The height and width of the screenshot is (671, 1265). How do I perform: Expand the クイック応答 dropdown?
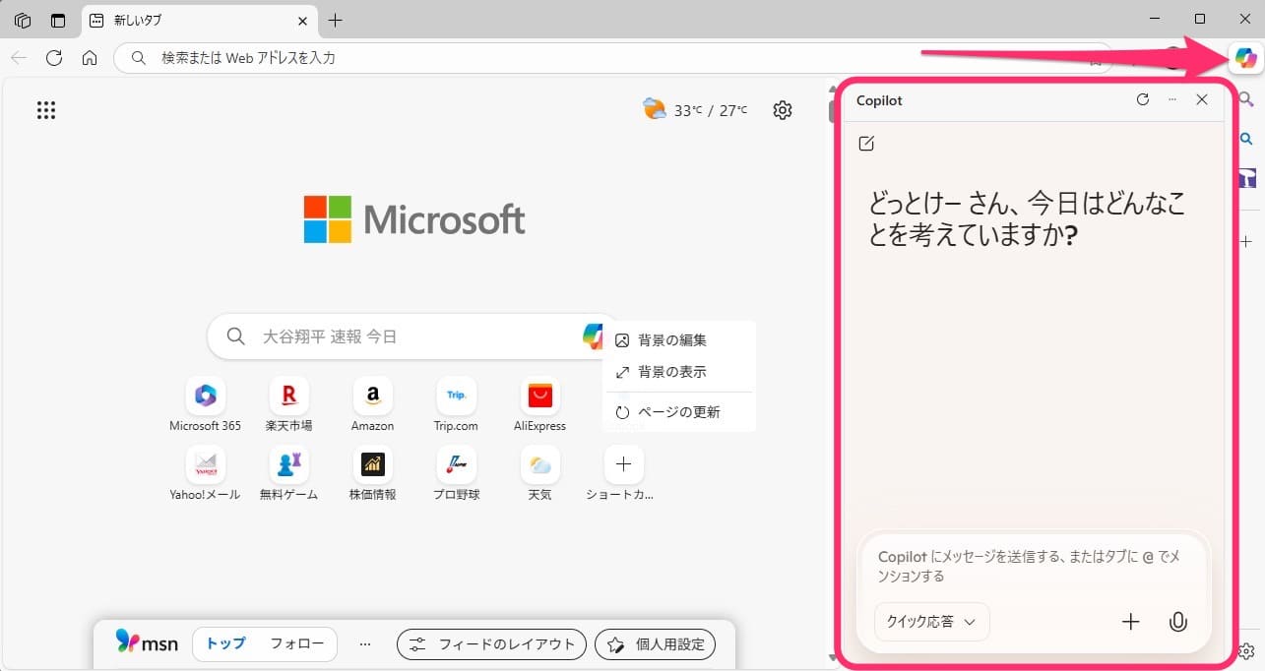[931, 622]
